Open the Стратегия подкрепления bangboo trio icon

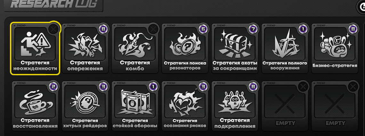click(235, 101)
